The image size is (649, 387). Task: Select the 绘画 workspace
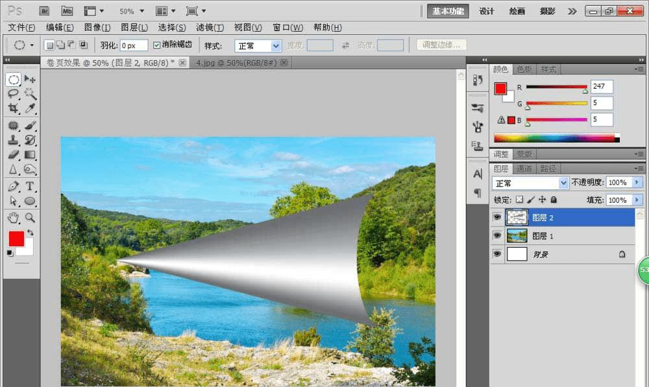[517, 11]
